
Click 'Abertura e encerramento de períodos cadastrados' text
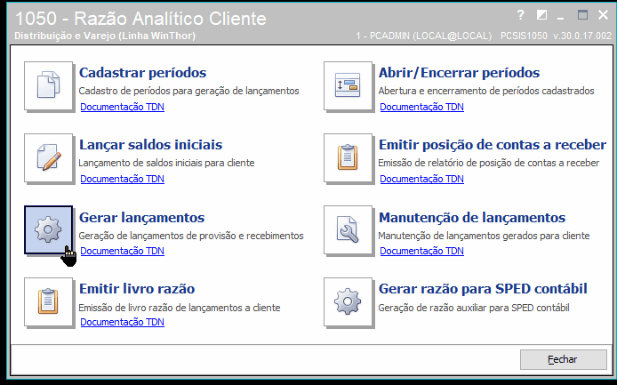click(486, 91)
